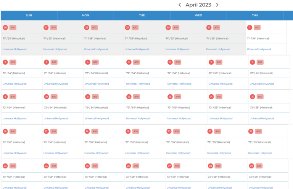Click the April 2023 month title
The height and width of the screenshot is (189, 293).
[198, 5]
